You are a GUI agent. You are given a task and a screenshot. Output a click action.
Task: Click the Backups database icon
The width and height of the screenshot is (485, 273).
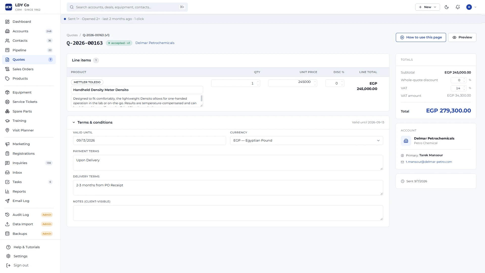tap(7, 234)
